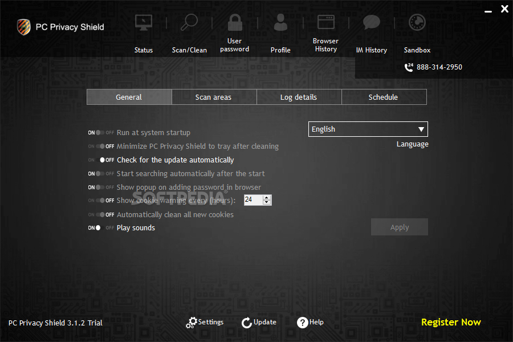The height and width of the screenshot is (342, 513).
Task: Open the Sandbox icon
Action: (x=417, y=23)
